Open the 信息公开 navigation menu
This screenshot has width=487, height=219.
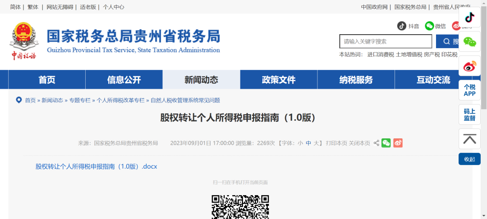[124, 80]
